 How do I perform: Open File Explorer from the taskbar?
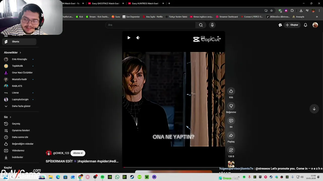tap(50, 177)
